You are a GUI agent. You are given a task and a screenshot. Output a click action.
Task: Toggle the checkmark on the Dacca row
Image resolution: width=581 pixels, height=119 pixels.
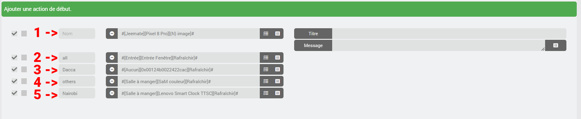pos(14,69)
